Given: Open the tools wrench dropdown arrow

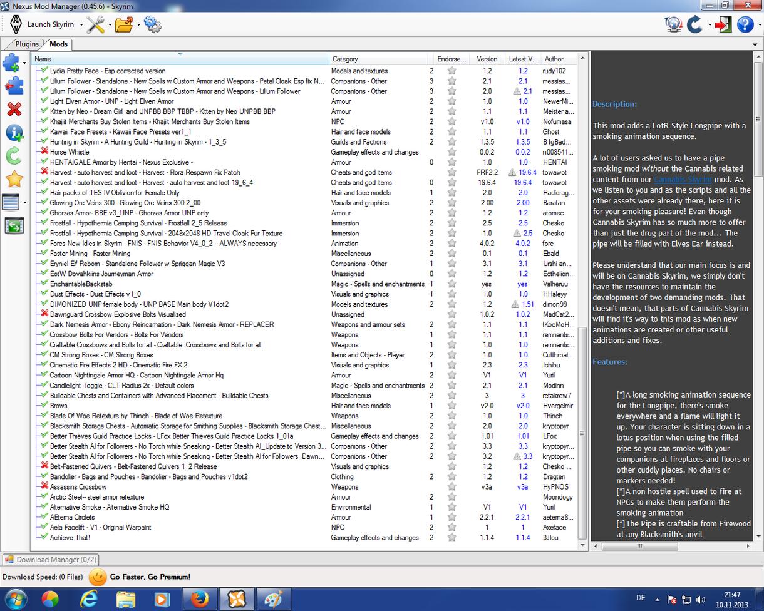Looking at the screenshot, I should [x=110, y=25].
